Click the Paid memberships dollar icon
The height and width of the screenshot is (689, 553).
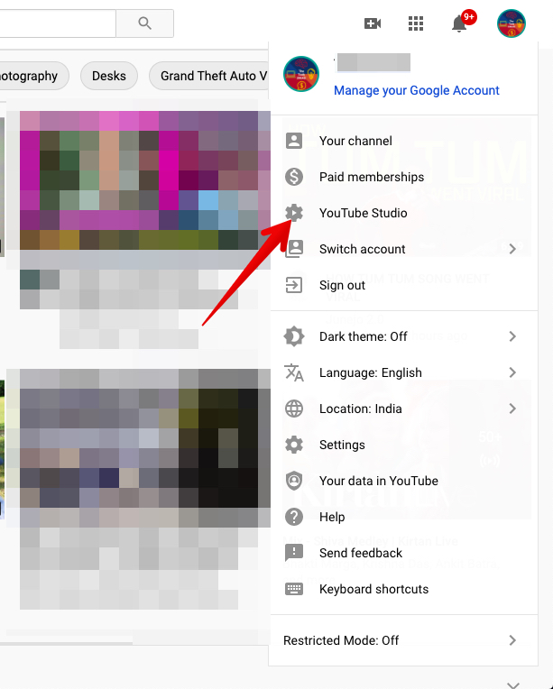pyautogui.click(x=294, y=177)
